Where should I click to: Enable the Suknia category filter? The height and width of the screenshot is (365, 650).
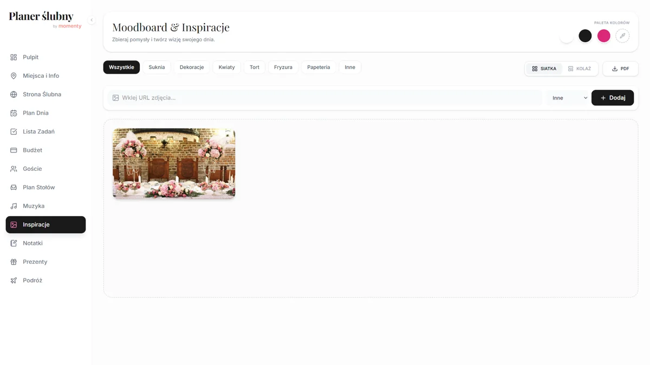point(157,67)
